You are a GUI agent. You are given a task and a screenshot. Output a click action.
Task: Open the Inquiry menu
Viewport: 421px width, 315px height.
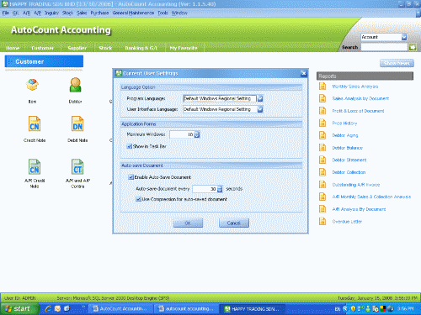click(x=51, y=13)
